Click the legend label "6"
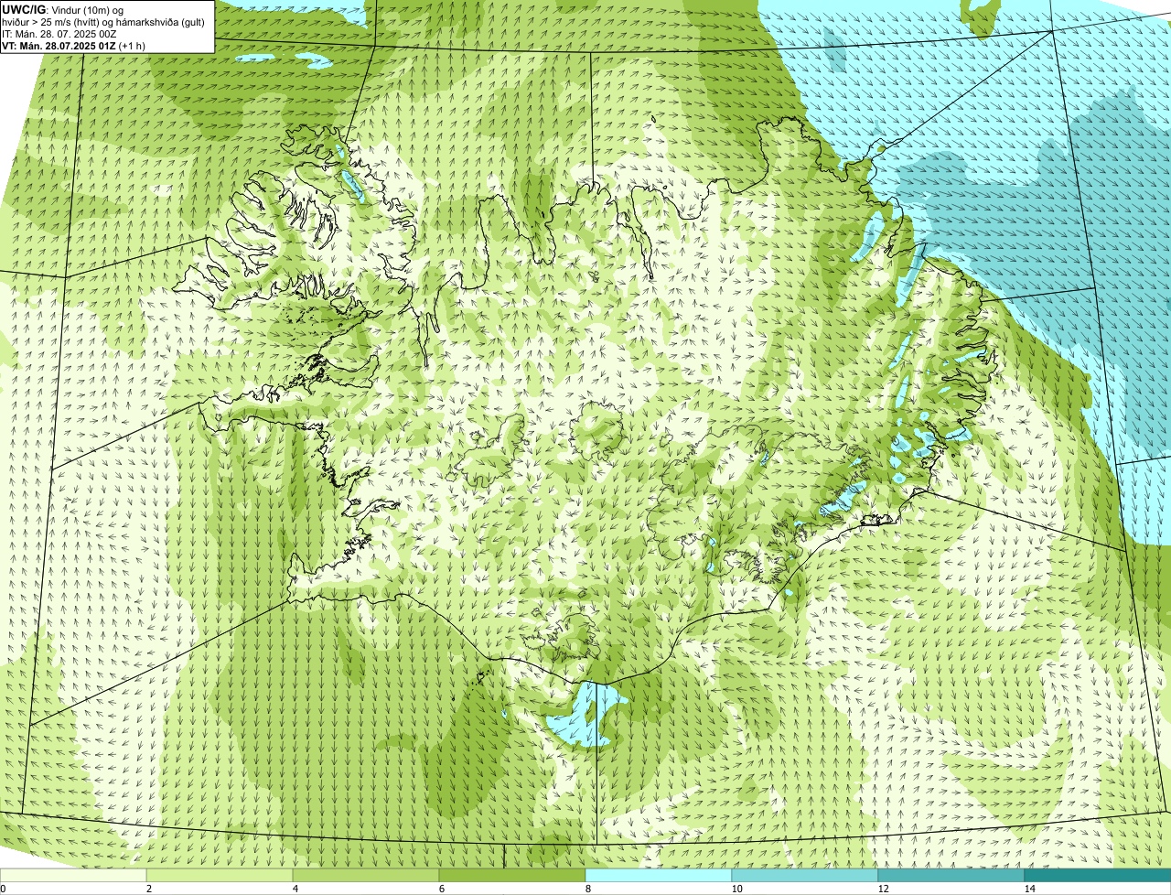 [441, 889]
